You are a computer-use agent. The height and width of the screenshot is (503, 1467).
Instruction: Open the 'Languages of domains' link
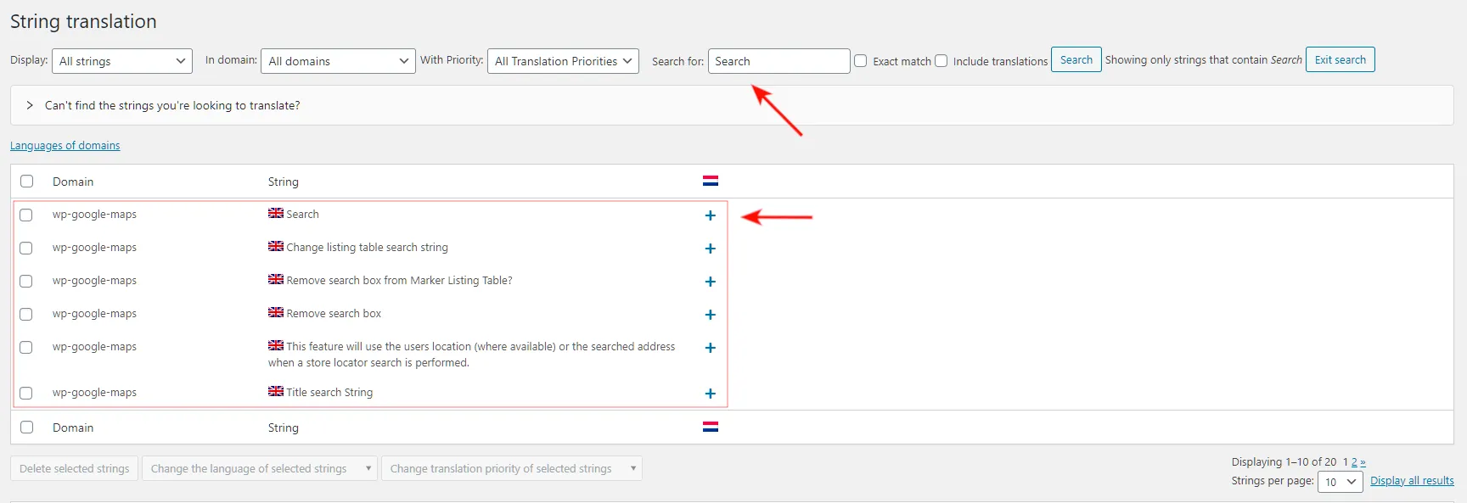(x=65, y=146)
